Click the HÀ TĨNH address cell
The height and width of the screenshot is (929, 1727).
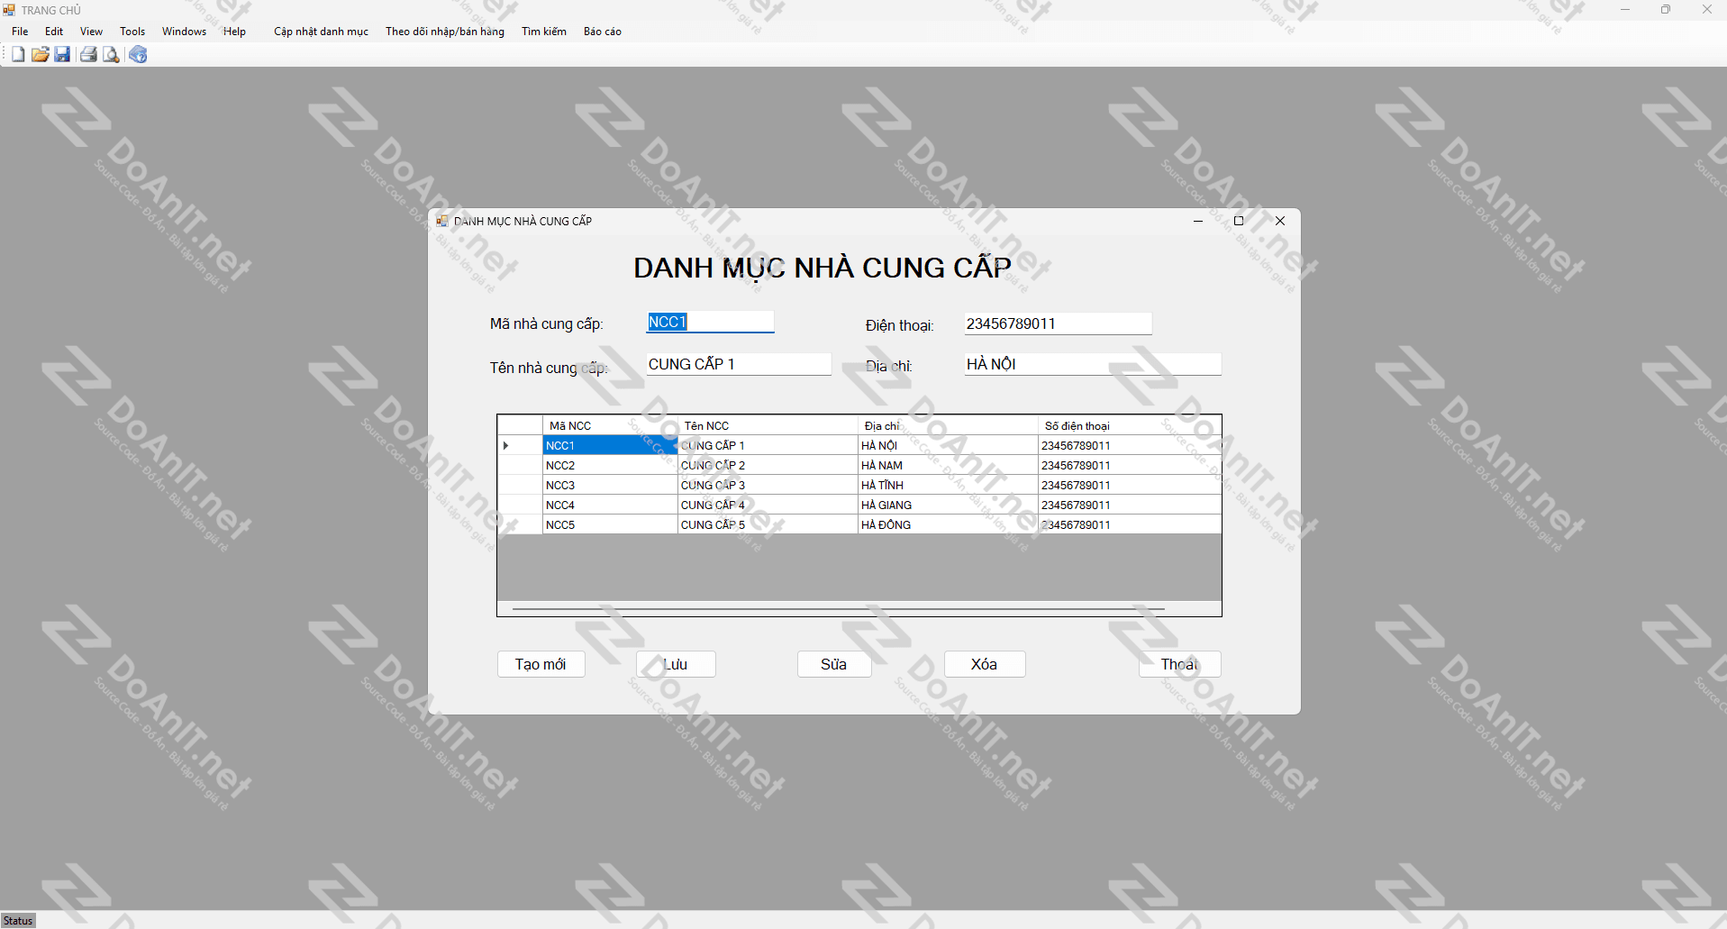click(948, 485)
